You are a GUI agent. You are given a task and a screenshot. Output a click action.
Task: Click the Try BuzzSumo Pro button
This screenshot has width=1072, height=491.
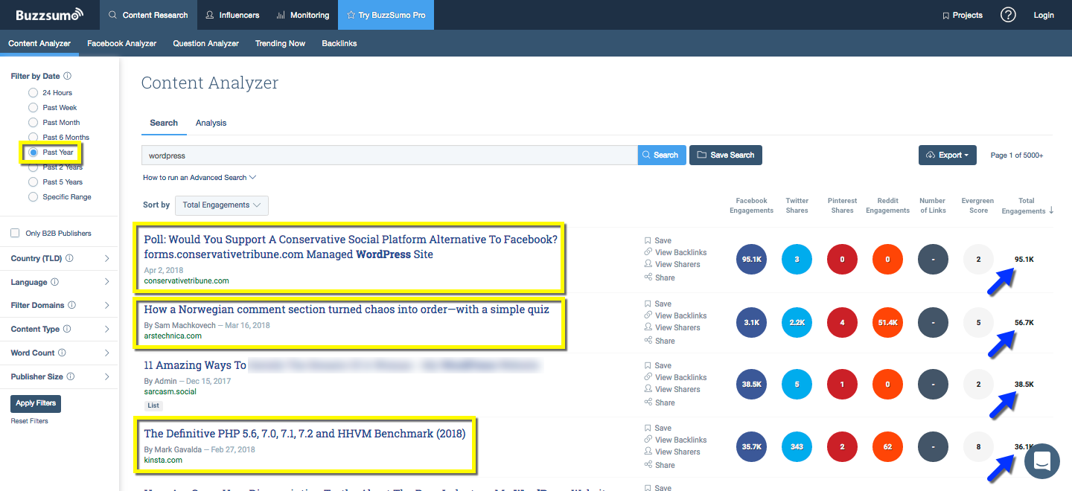pyautogui.click(x=386, y=15)
